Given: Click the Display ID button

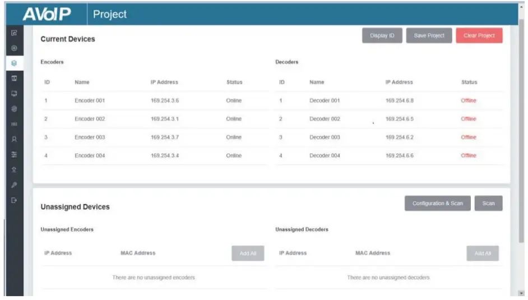Looking at the screenshot, I should [x=382, y=35].
